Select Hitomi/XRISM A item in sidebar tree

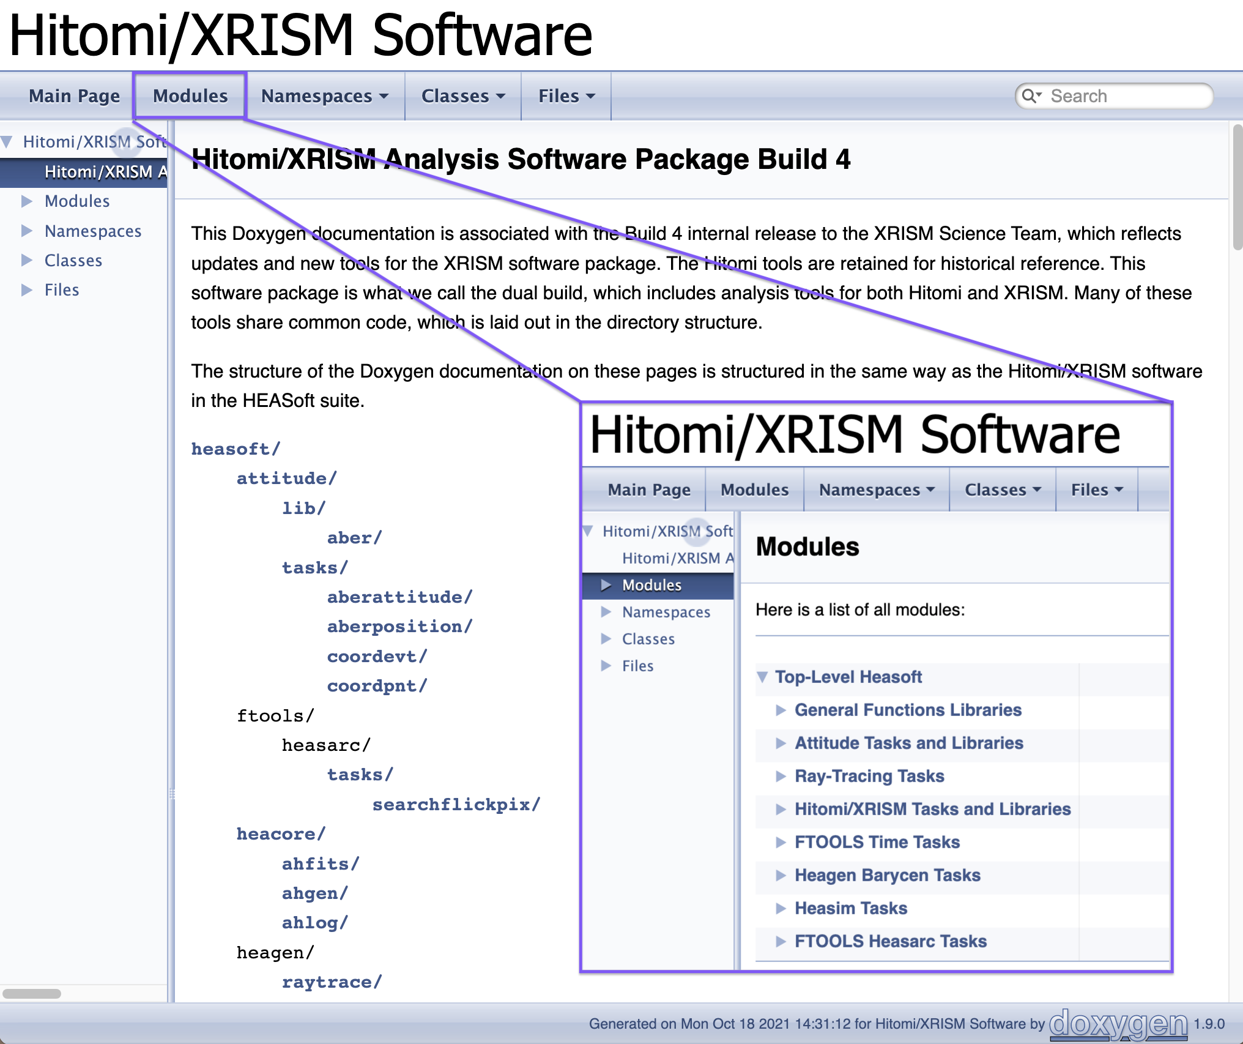(105, 172)
